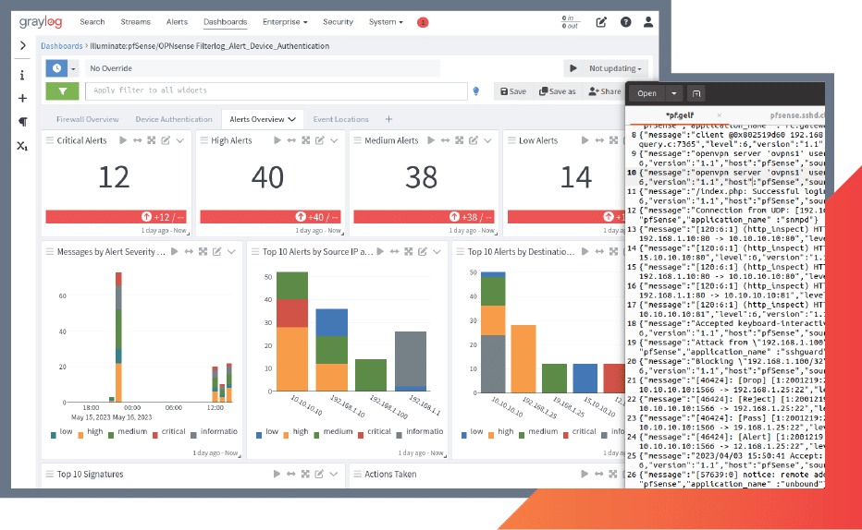Click the plus create icon in sidebar
Screen dimensions: 862x530
pos(22,98)
